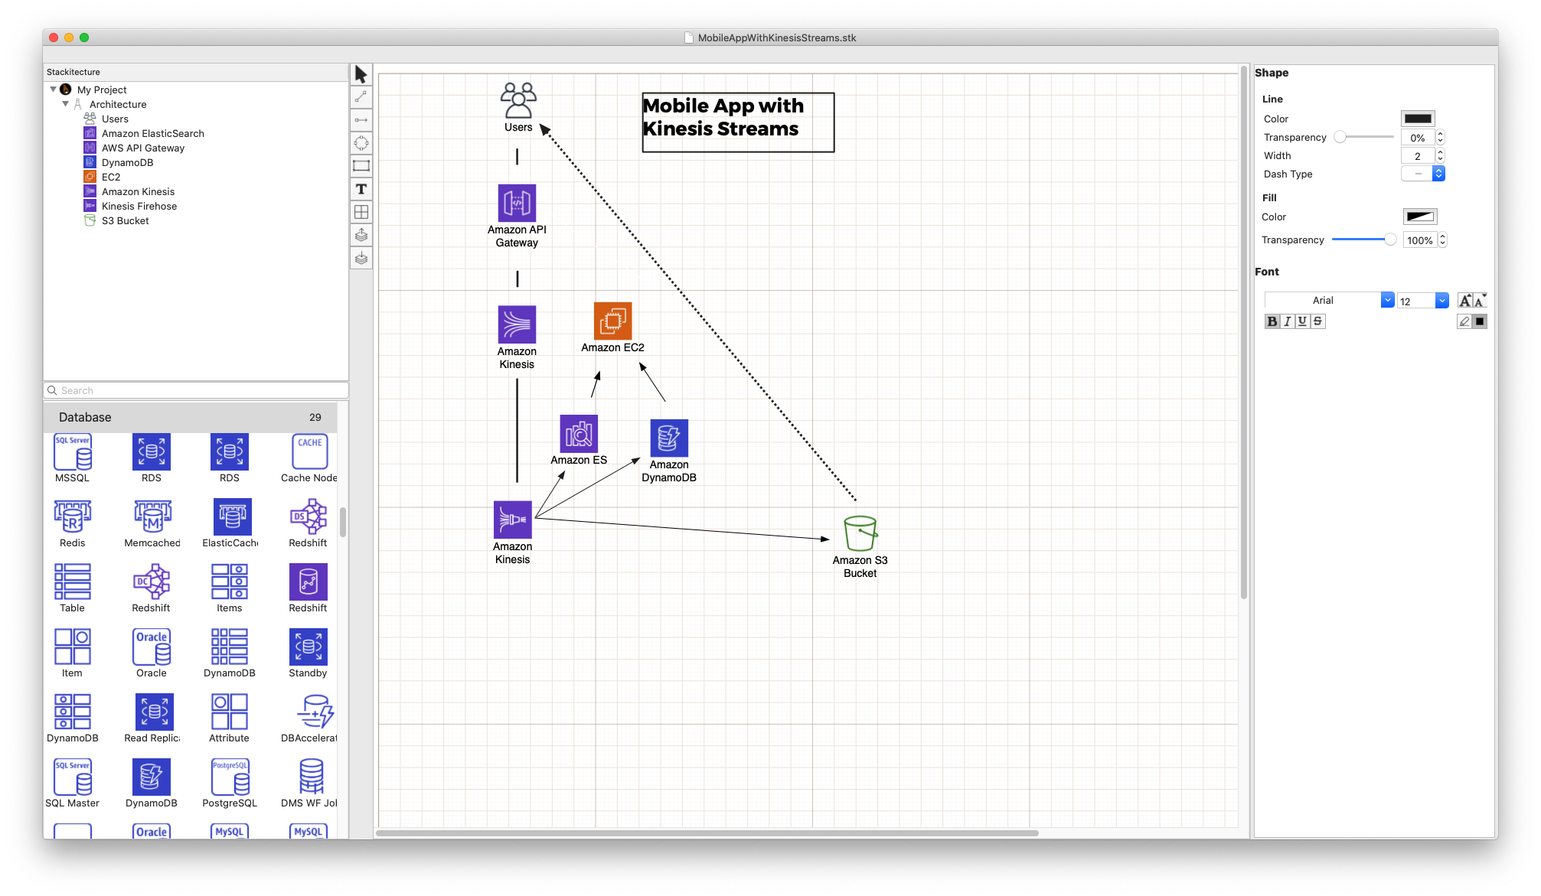Choose the arrow connector tool
The width and height of the screenshot is (1541, 896).
[361, 120]
